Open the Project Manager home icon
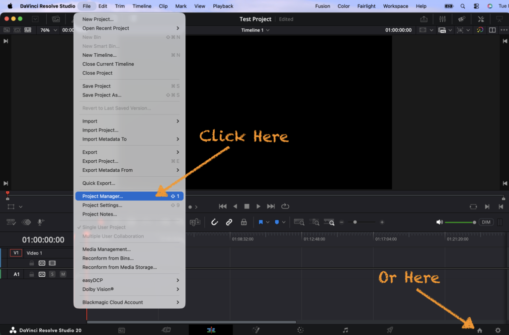509x335 pixels. pos(480,330)
